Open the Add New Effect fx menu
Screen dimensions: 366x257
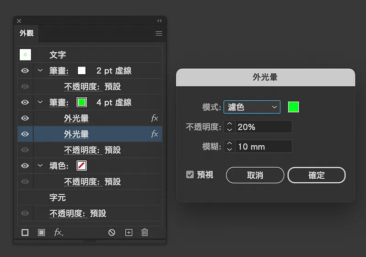59,232
